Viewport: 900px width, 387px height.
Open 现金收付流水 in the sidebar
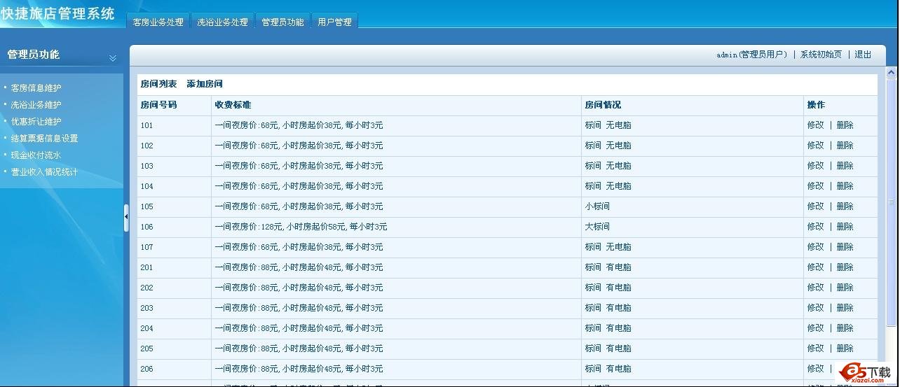[x=36, y=155]
